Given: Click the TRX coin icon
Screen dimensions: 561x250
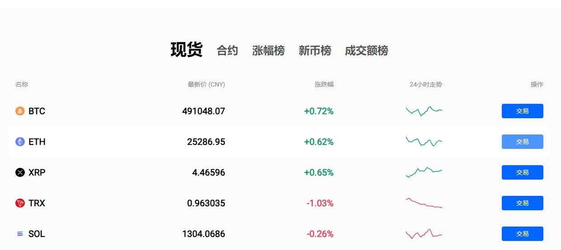Looking at the screenshot, I should (x=20, y=203).
